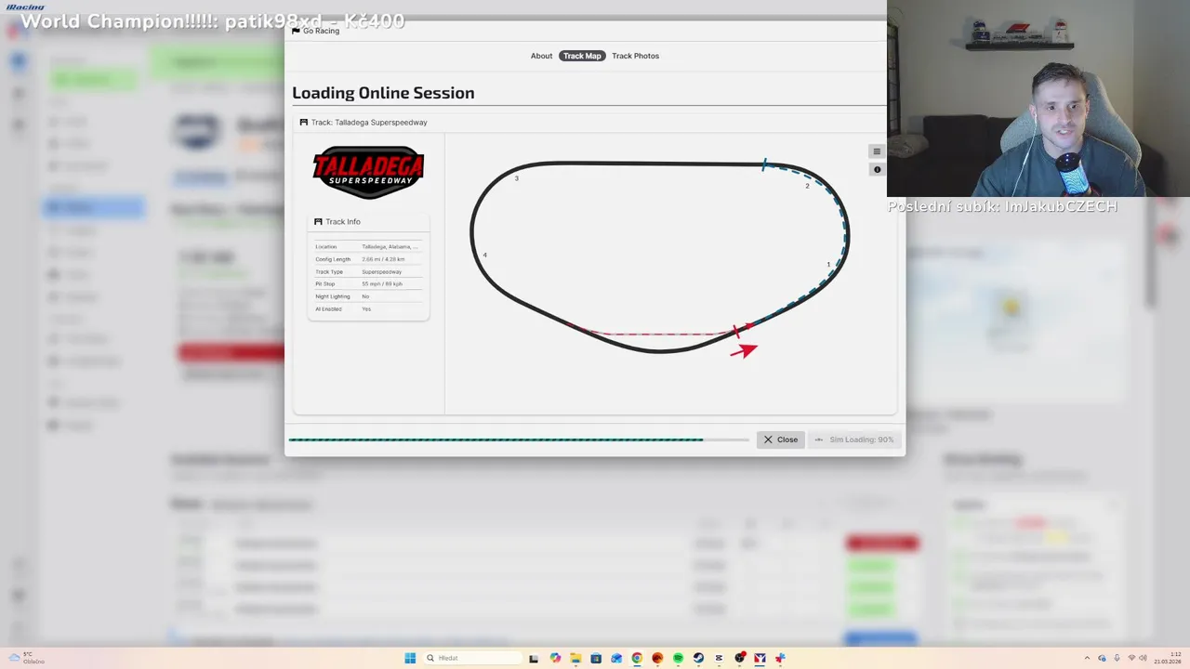Click the Sim Loading 90% button
The image size is (1190, 669).
point(853,439)
